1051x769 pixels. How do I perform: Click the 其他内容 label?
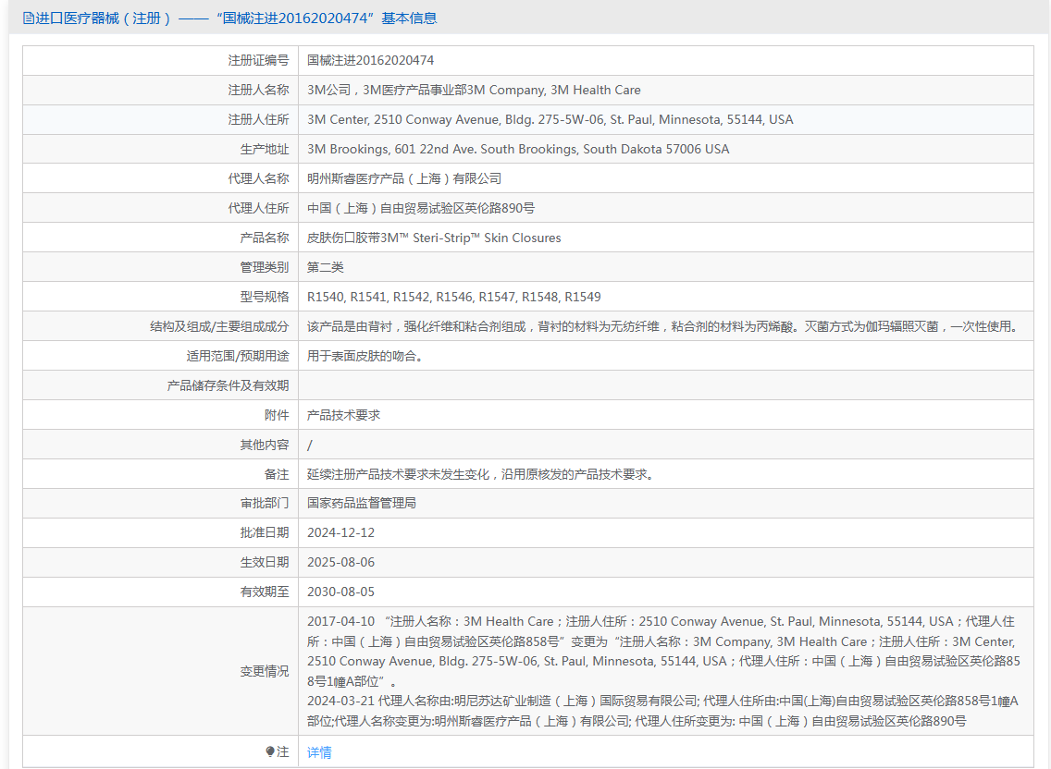264,445
